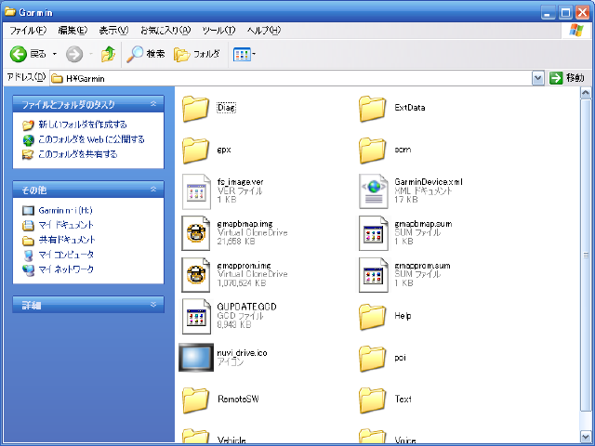Click 'Publish this folder to the Web' link
Viewport: 595px width, 446px height.
[91, 139]
